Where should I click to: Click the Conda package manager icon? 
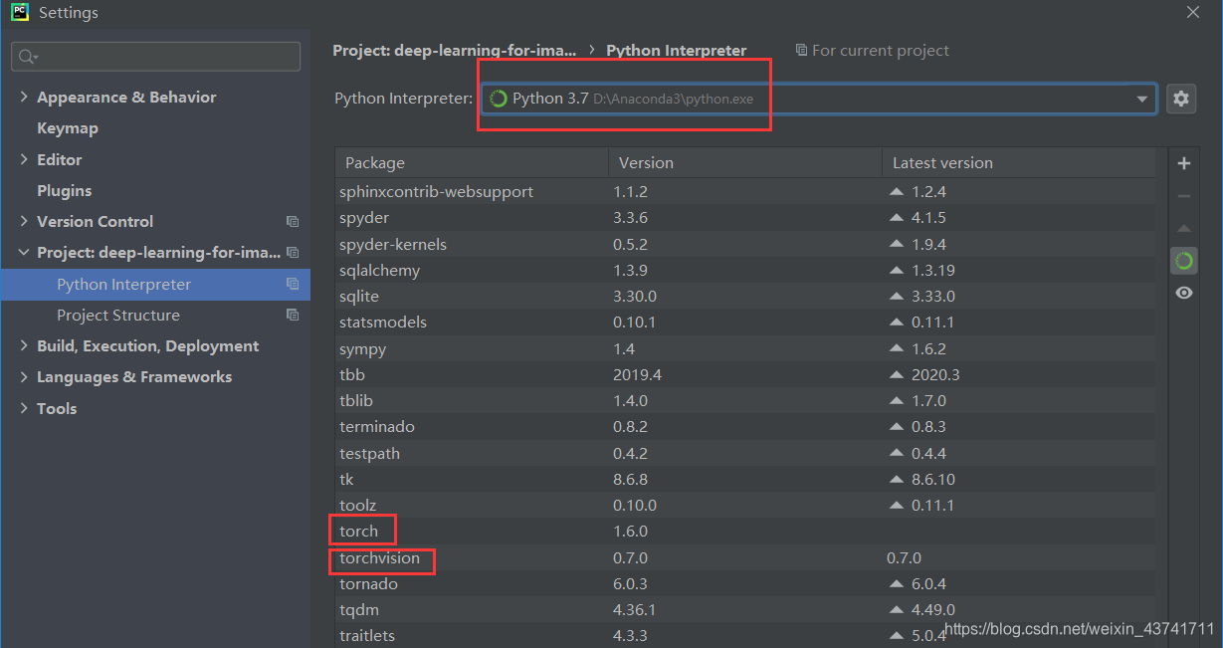tap(1183, 260)
